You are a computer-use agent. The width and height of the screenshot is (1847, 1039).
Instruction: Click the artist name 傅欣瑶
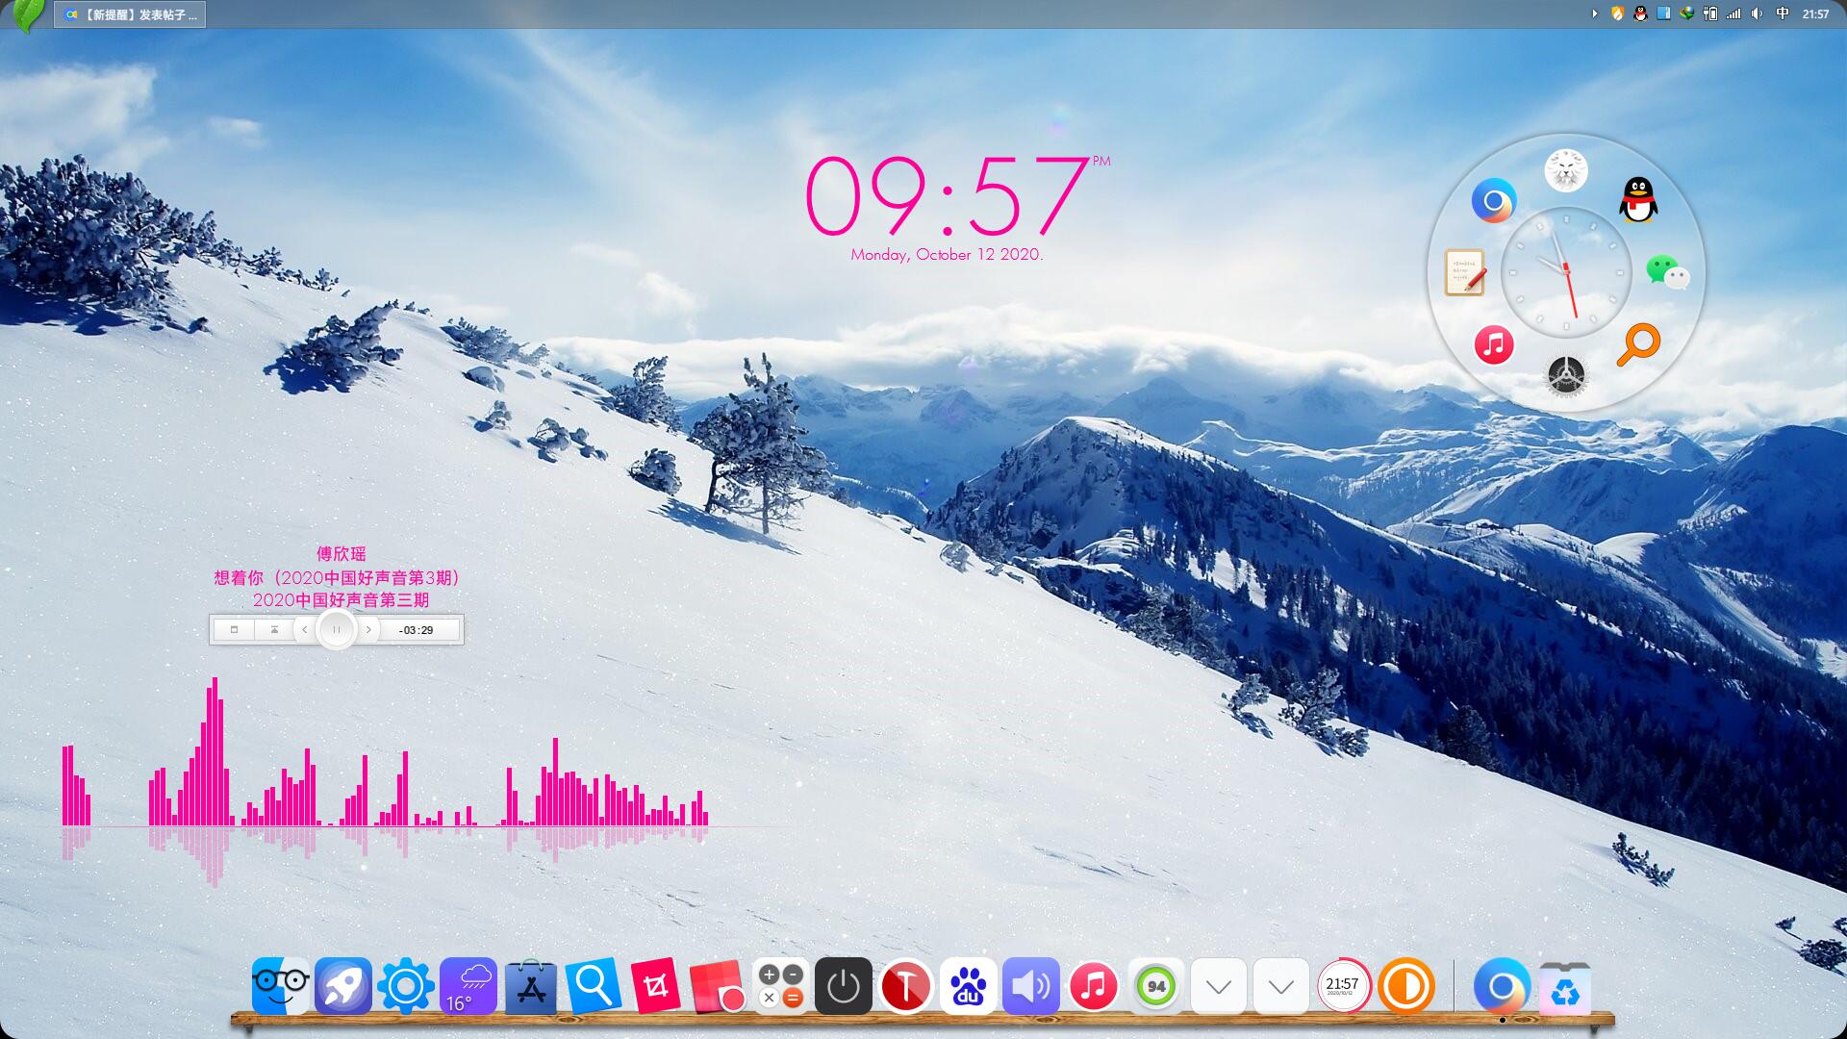pos(341,554)
